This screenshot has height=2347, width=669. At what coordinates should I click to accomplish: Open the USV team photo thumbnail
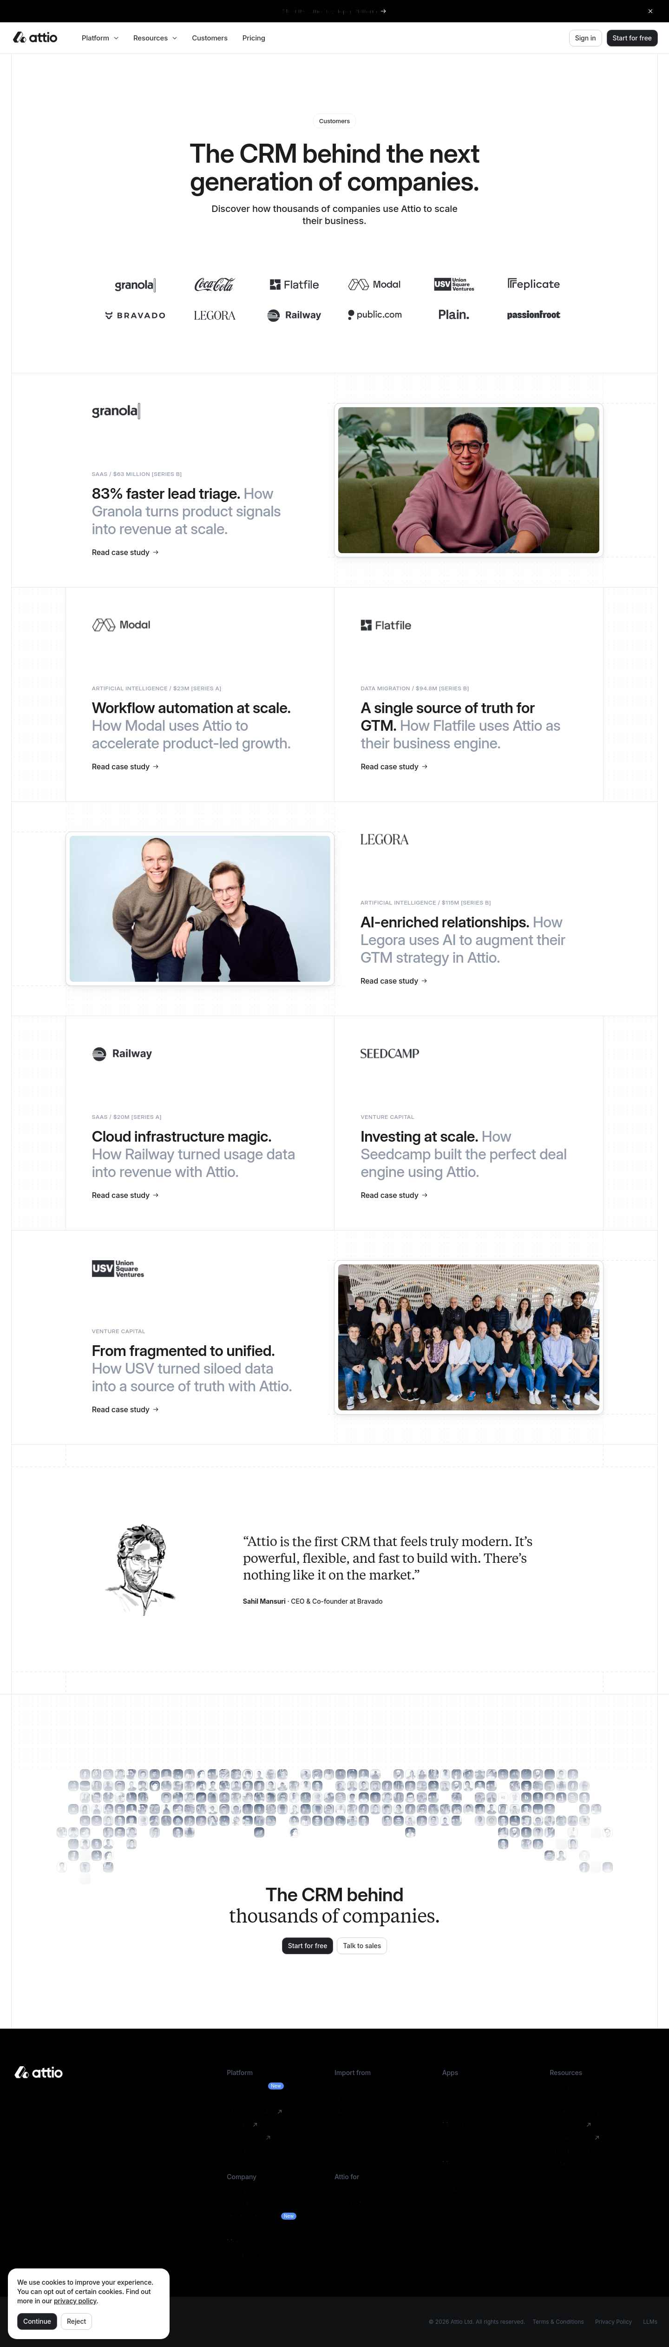(x=469, y=1337)
